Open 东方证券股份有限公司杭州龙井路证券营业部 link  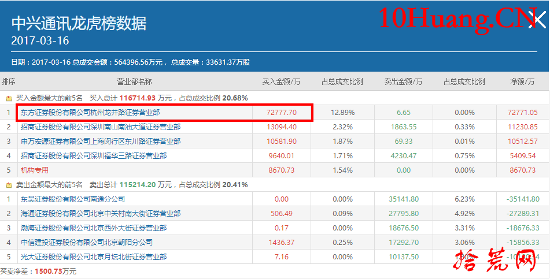click(x=90, y=113)
